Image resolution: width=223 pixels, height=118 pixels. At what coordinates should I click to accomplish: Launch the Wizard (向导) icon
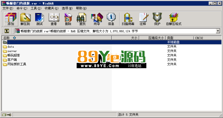pyautogui.click(x=97, y=19)
